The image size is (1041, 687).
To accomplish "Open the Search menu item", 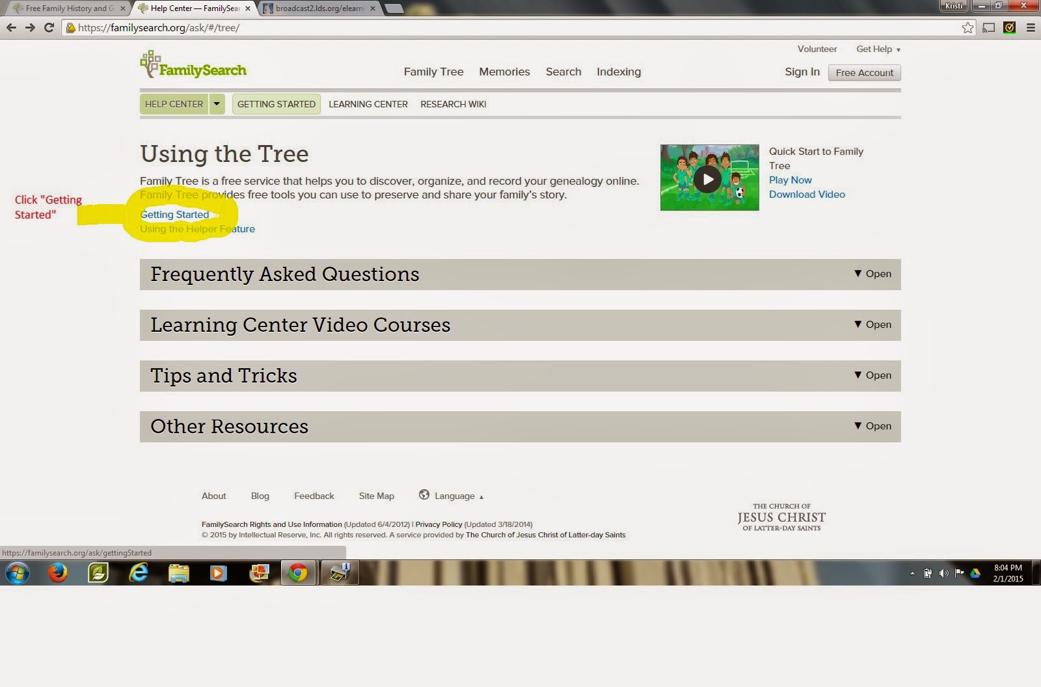I will click(x=563, y=72).
